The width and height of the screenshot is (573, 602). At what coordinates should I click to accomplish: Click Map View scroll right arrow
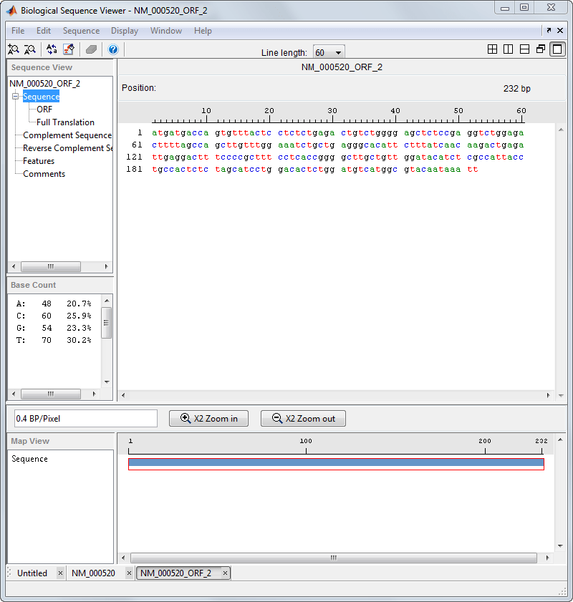[x=547, y=558]
